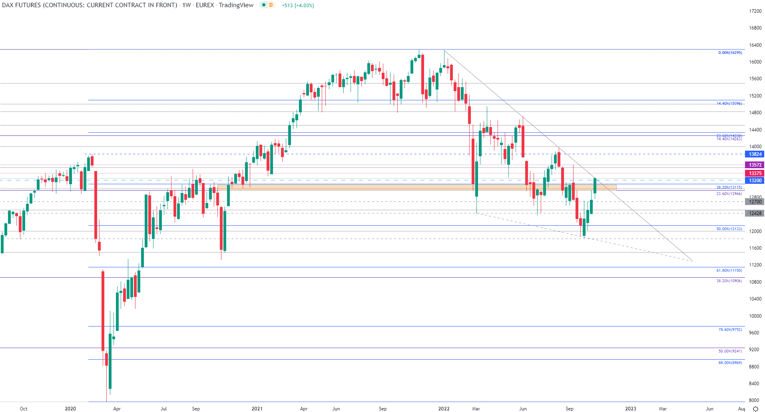The image size is (765, 412).
Task: Select the gray 12700 price label
Action: point(755,202)
